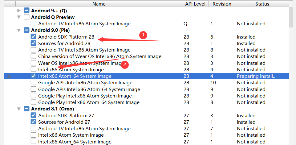
Task: Toggle the Android 9.+ (Q) group checkbox
Action: coord(26,10)
